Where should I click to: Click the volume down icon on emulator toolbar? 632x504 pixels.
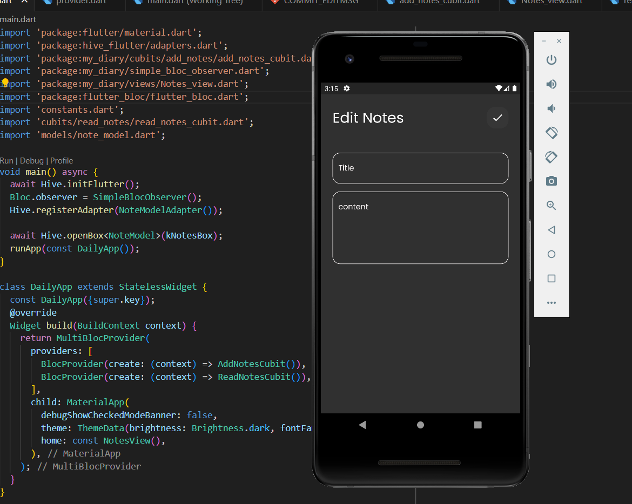click(551, 108)
